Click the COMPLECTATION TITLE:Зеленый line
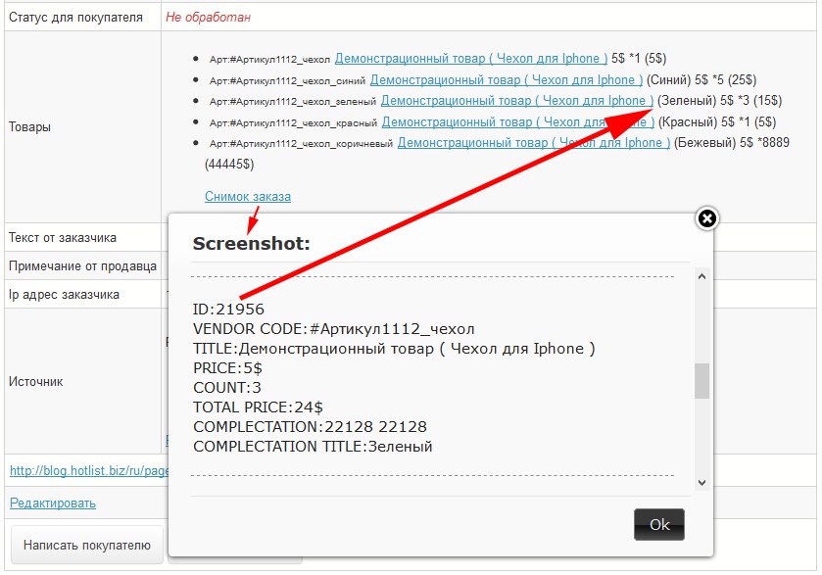Viewport: 822px width, 575px height. pyautogui.click(x=313, y=447)
